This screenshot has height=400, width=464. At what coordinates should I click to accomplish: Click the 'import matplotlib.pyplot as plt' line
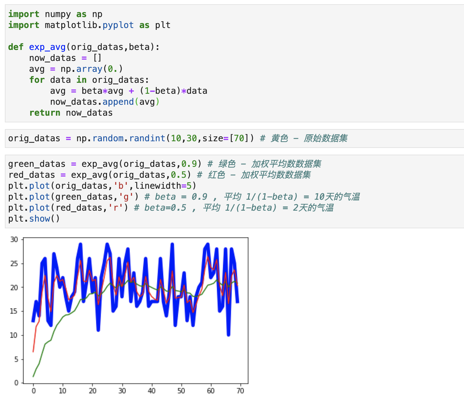tap(89, 25)
